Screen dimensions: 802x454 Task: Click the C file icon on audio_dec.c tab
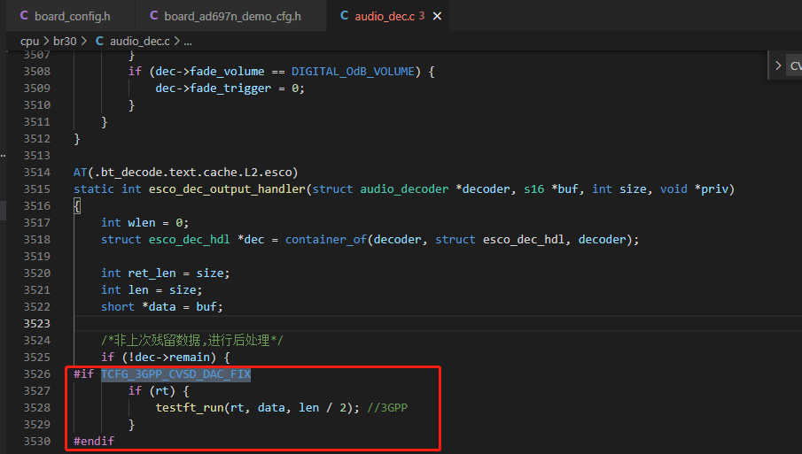tap(344, 16)
